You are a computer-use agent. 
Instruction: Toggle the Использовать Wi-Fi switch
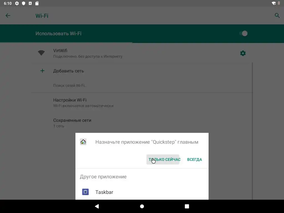point(243,34)
